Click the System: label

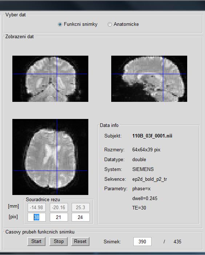[113, 169]
